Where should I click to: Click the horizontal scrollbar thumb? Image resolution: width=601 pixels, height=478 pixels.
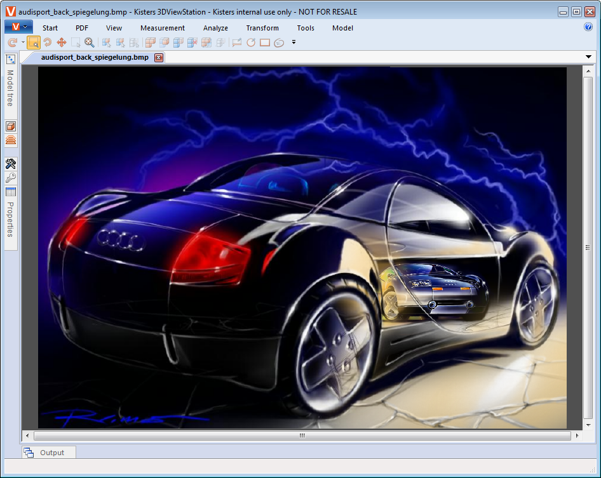click(x=302, y=435)
